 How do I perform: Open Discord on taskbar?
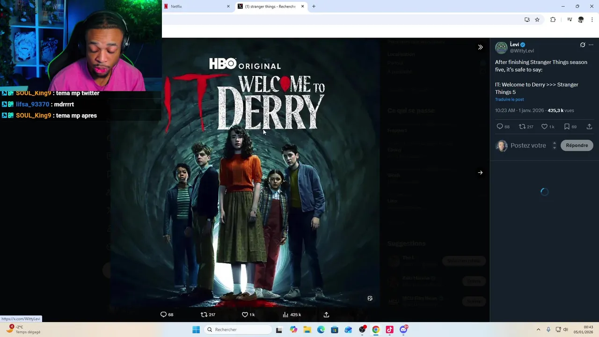403,330
